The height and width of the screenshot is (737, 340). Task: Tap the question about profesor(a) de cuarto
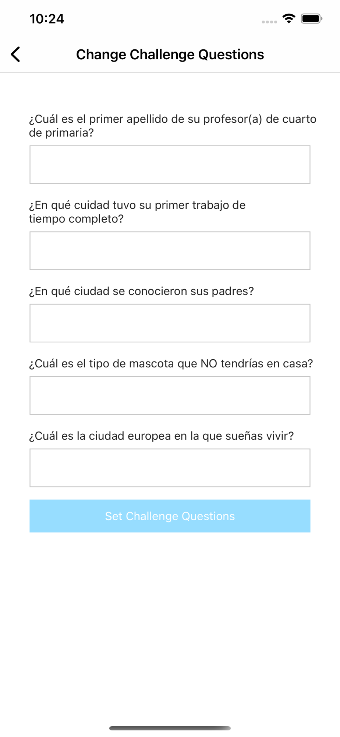tap(173, 126)
